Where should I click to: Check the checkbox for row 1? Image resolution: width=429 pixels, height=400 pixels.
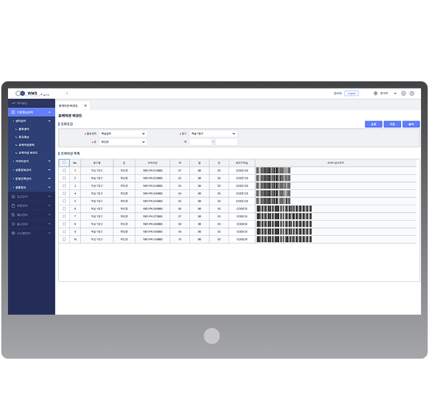pyautogui.click(x=65, y=171)
